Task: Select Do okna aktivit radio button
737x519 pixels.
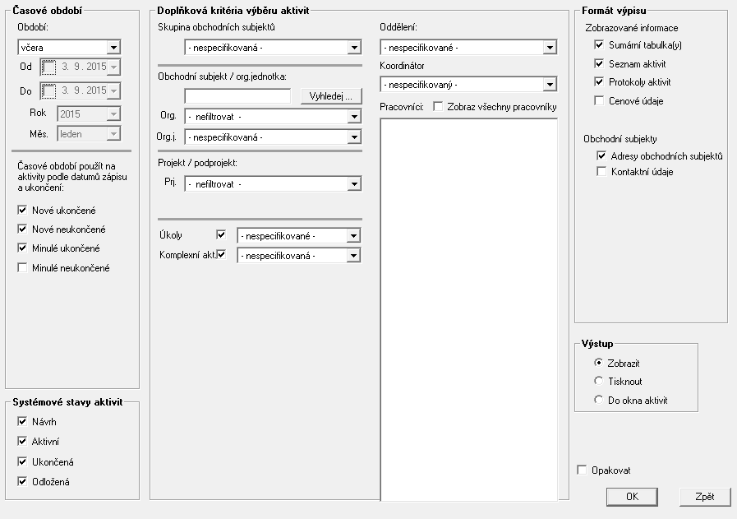Action: pos(598,400)
